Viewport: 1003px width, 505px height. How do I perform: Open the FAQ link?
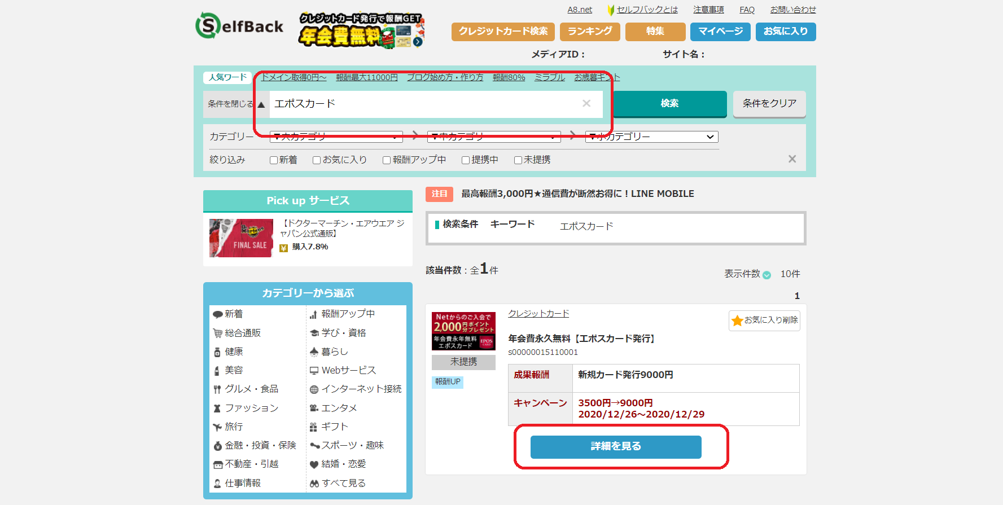pyautogui.click(x=747, y=10)
